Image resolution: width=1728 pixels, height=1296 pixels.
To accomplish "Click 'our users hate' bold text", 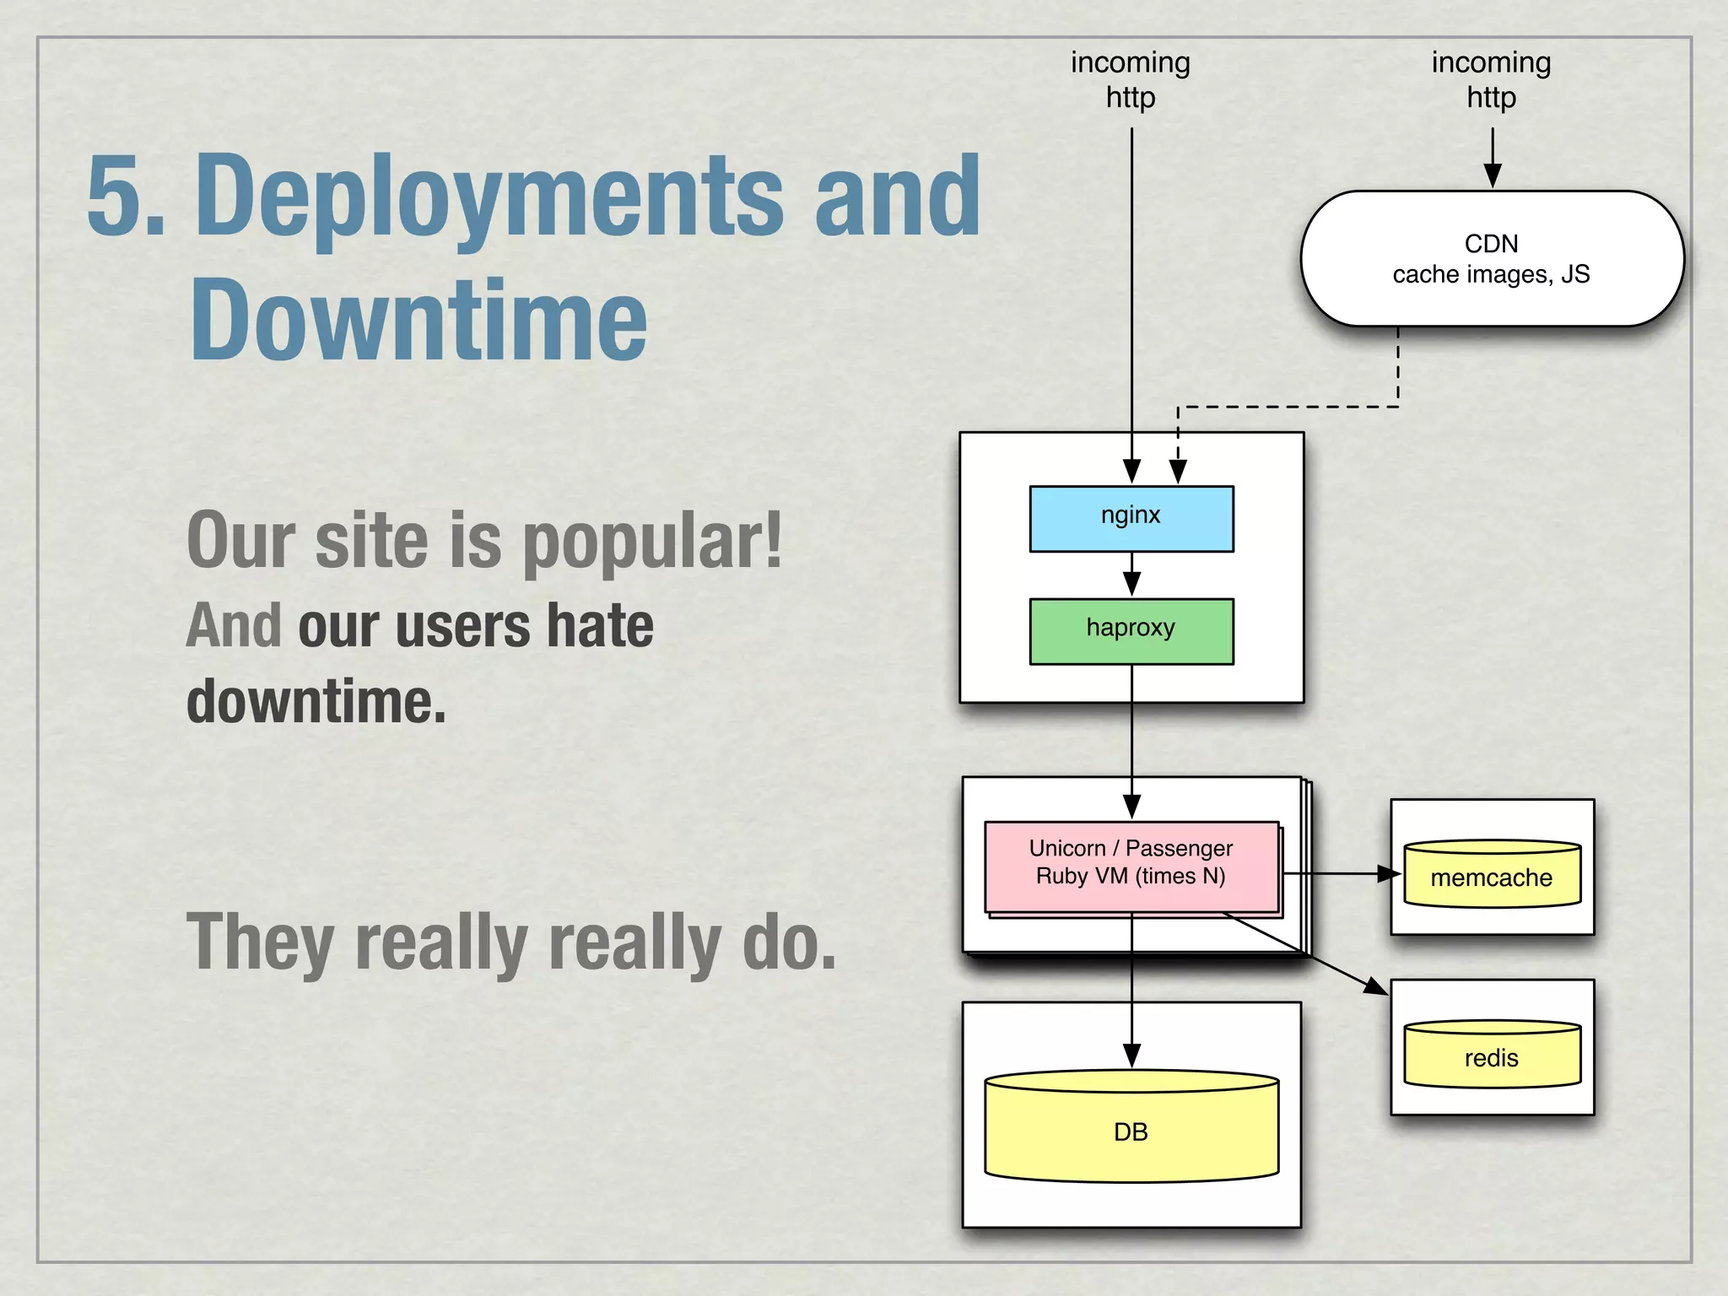I will pos(475,626).
